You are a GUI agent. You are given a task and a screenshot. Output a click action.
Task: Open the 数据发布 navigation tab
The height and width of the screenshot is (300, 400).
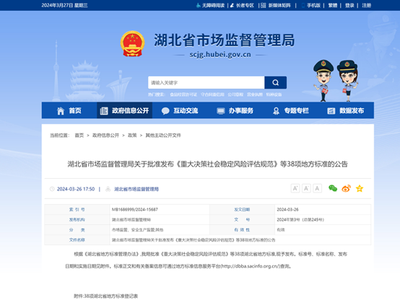[346, 110]
